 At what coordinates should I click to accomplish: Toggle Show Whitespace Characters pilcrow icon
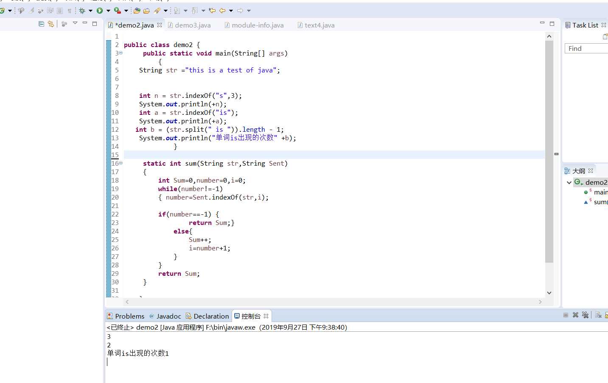pyautogui.click(x=69, y=11)
